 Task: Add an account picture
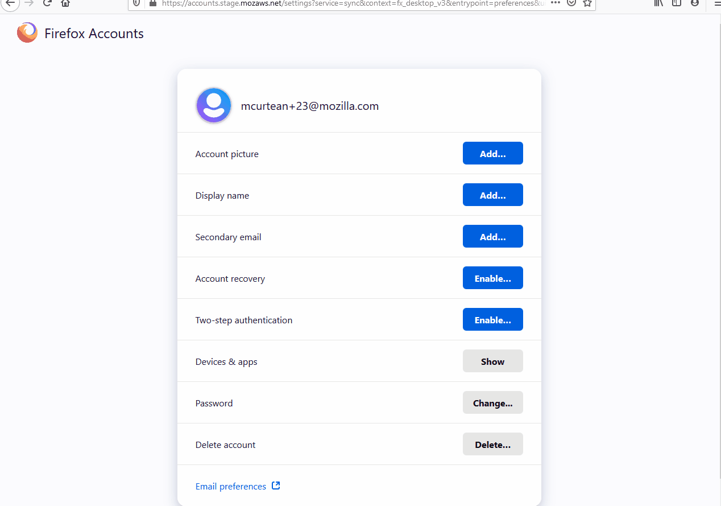coord(493,154)
